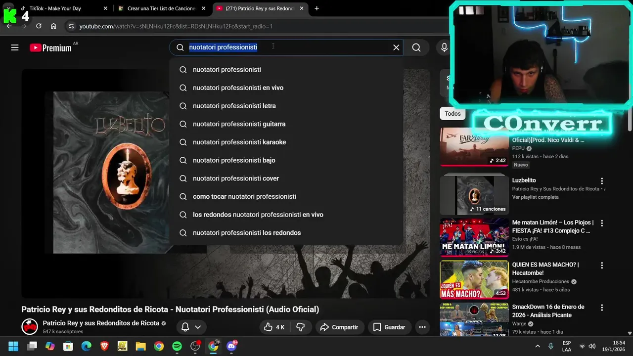Pick suggestion 'nuotatori professionisti karaoke'
This screenshot has height=356, width=633.
286,142
